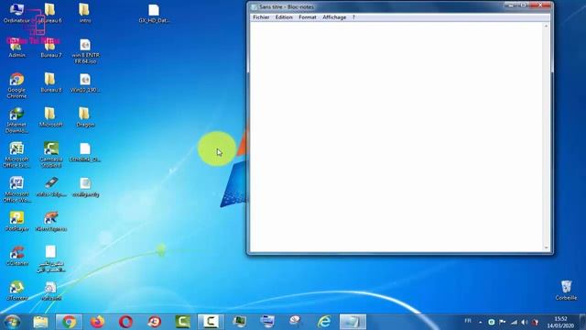
Task: Select the Microsoft Office Word desktop shortcut
Action: click(x=16, y=190)
